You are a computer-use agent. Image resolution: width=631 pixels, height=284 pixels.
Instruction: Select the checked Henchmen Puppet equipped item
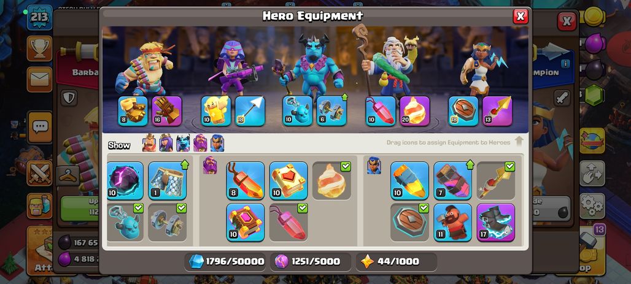click(125, 222)
